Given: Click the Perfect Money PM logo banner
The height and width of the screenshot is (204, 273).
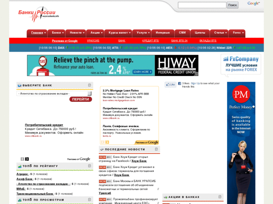Looking at the screenshot, I should pos(241,94).
